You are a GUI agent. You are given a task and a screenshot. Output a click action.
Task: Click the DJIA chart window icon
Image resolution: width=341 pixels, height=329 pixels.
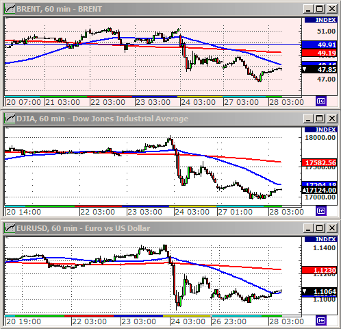point(10,119)
